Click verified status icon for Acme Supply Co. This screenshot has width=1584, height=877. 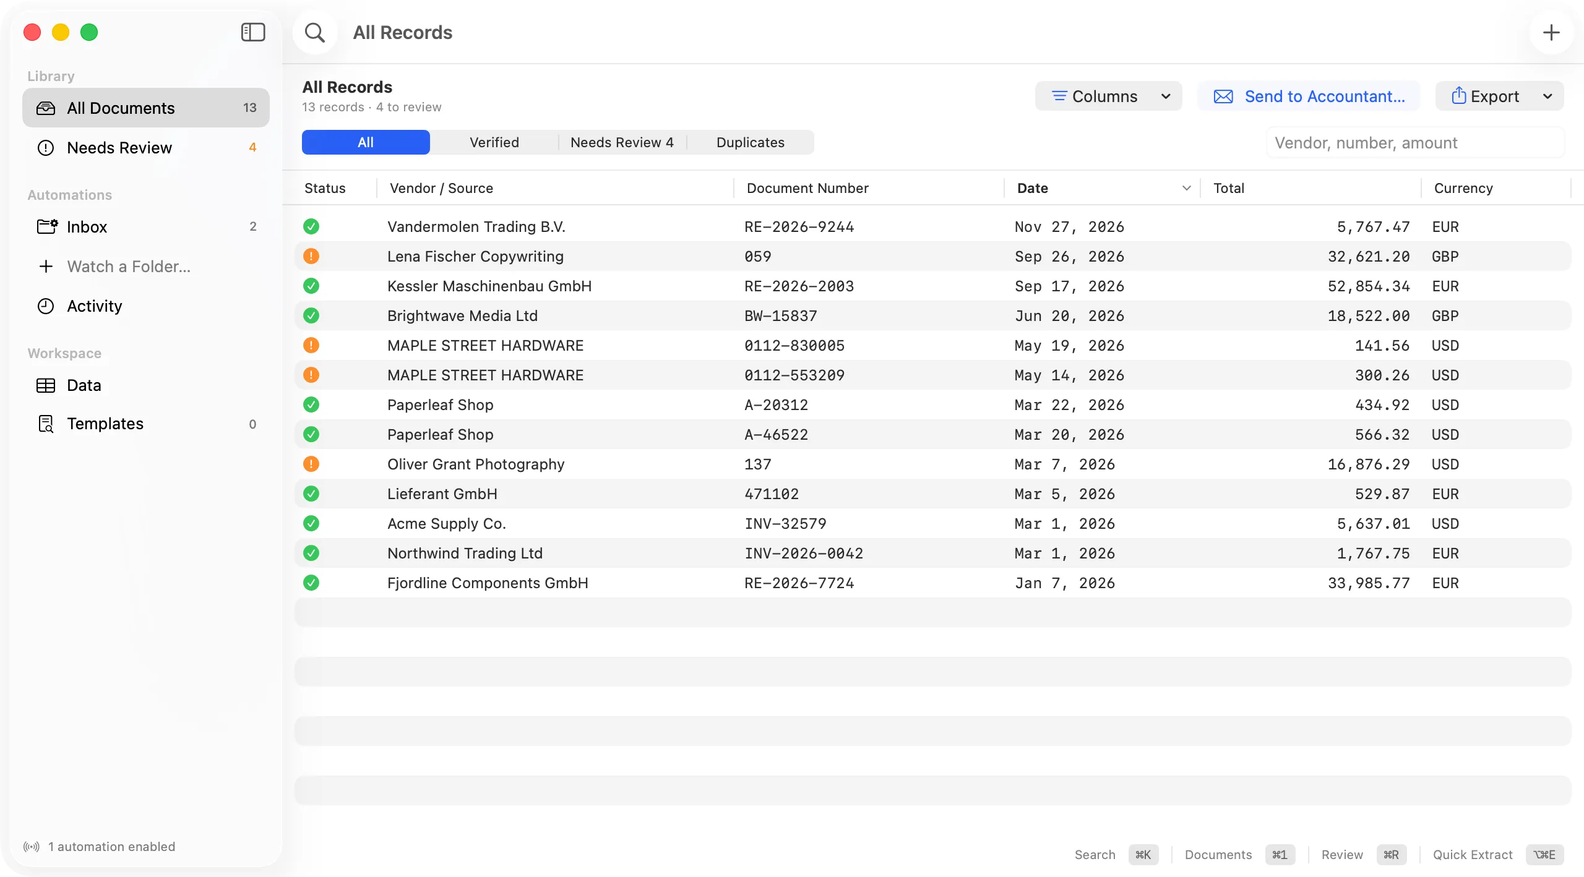[x=311, y=523]
